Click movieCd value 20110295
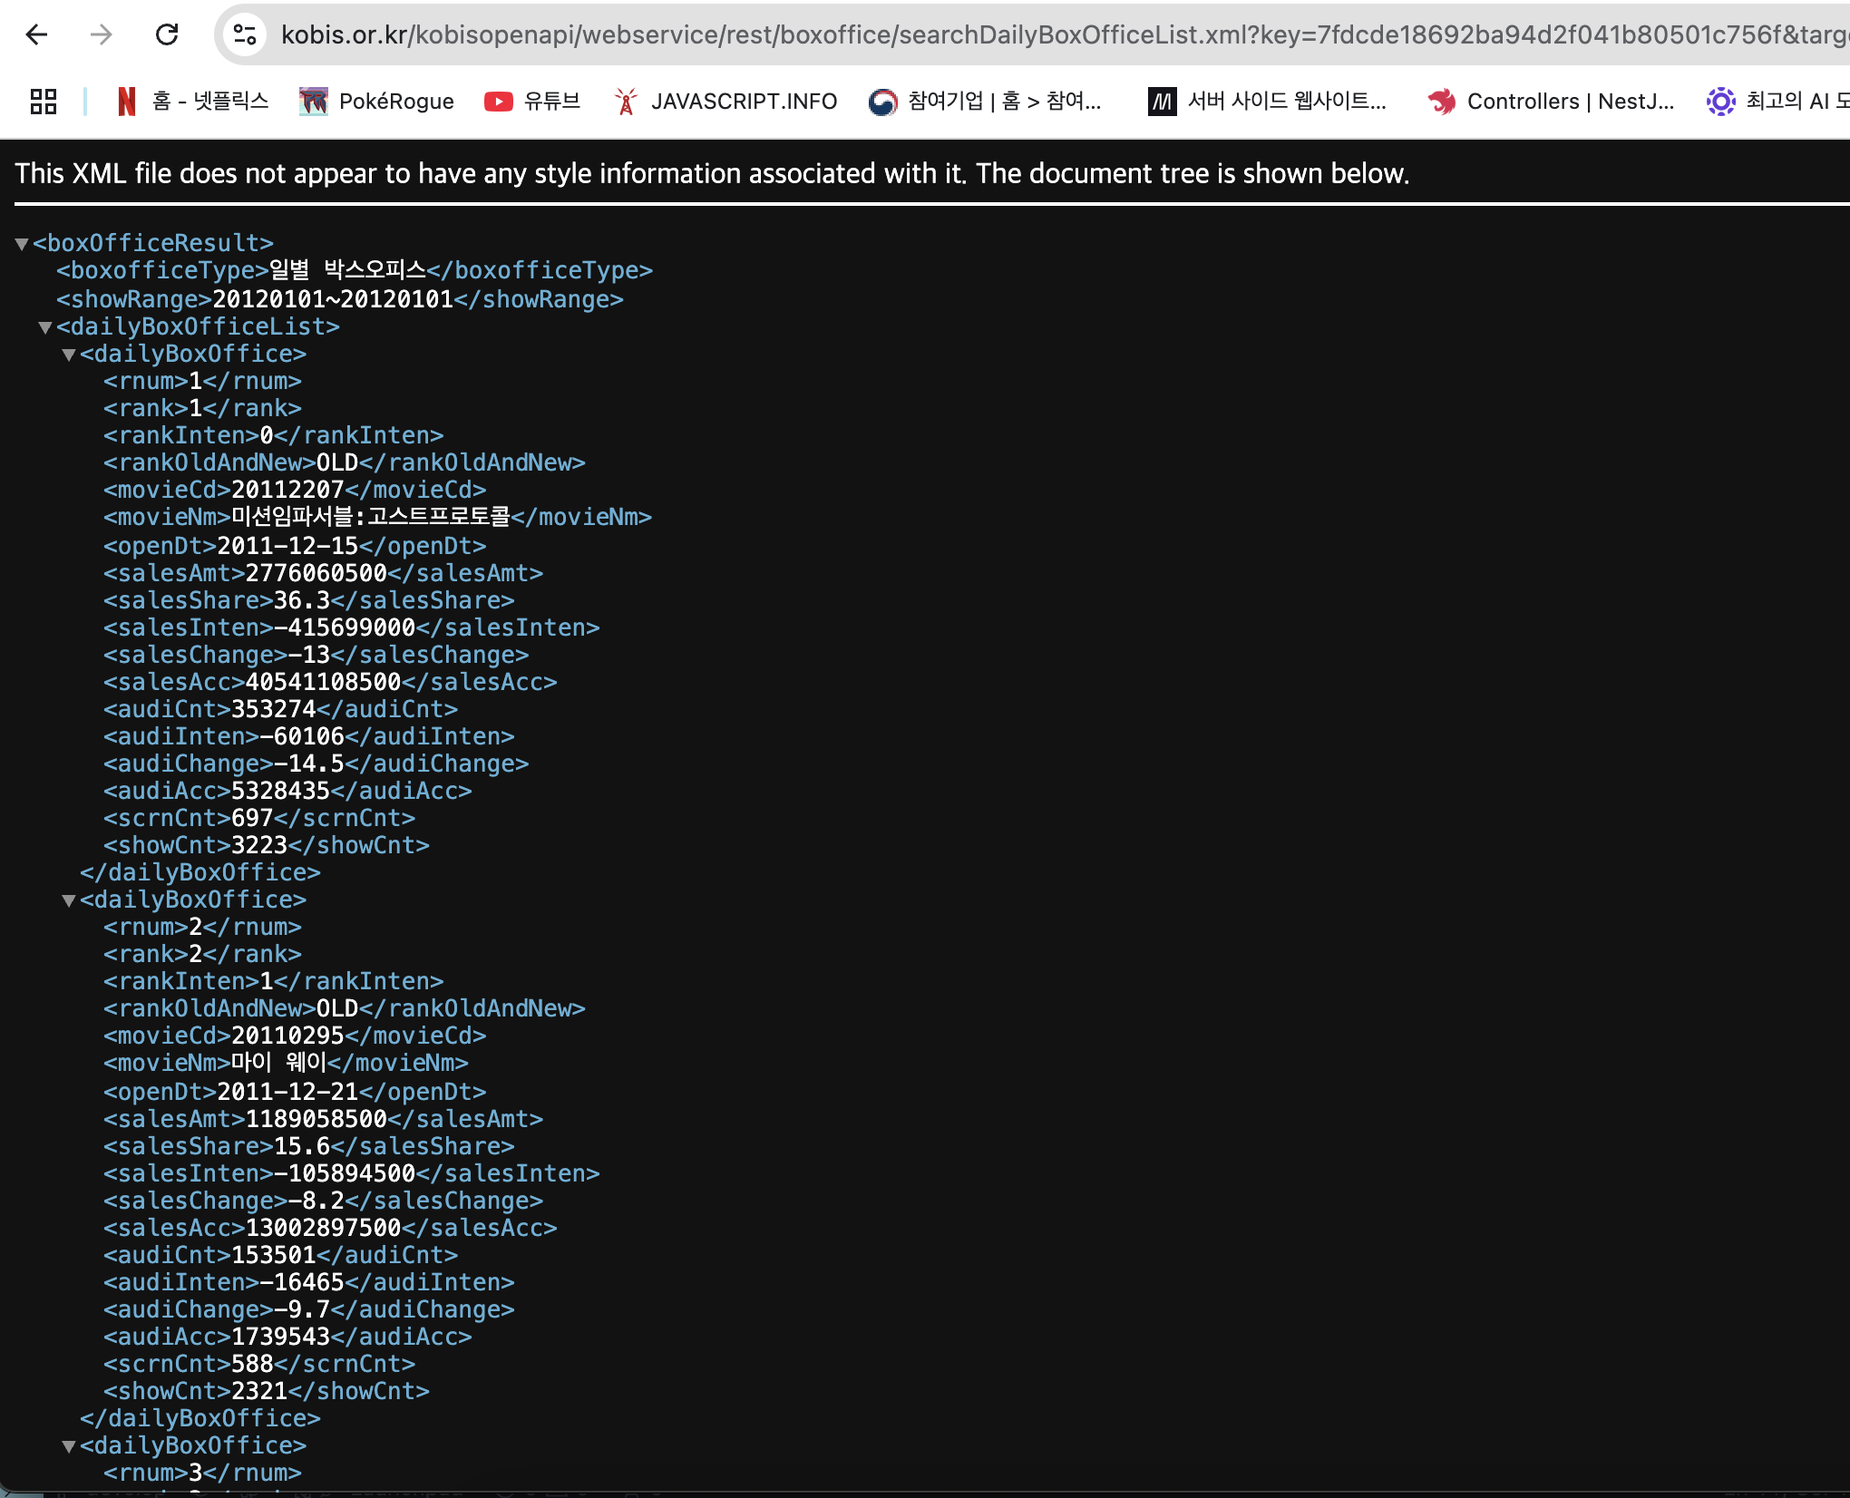The image size is (1850, 1498). click(287, 1036)
